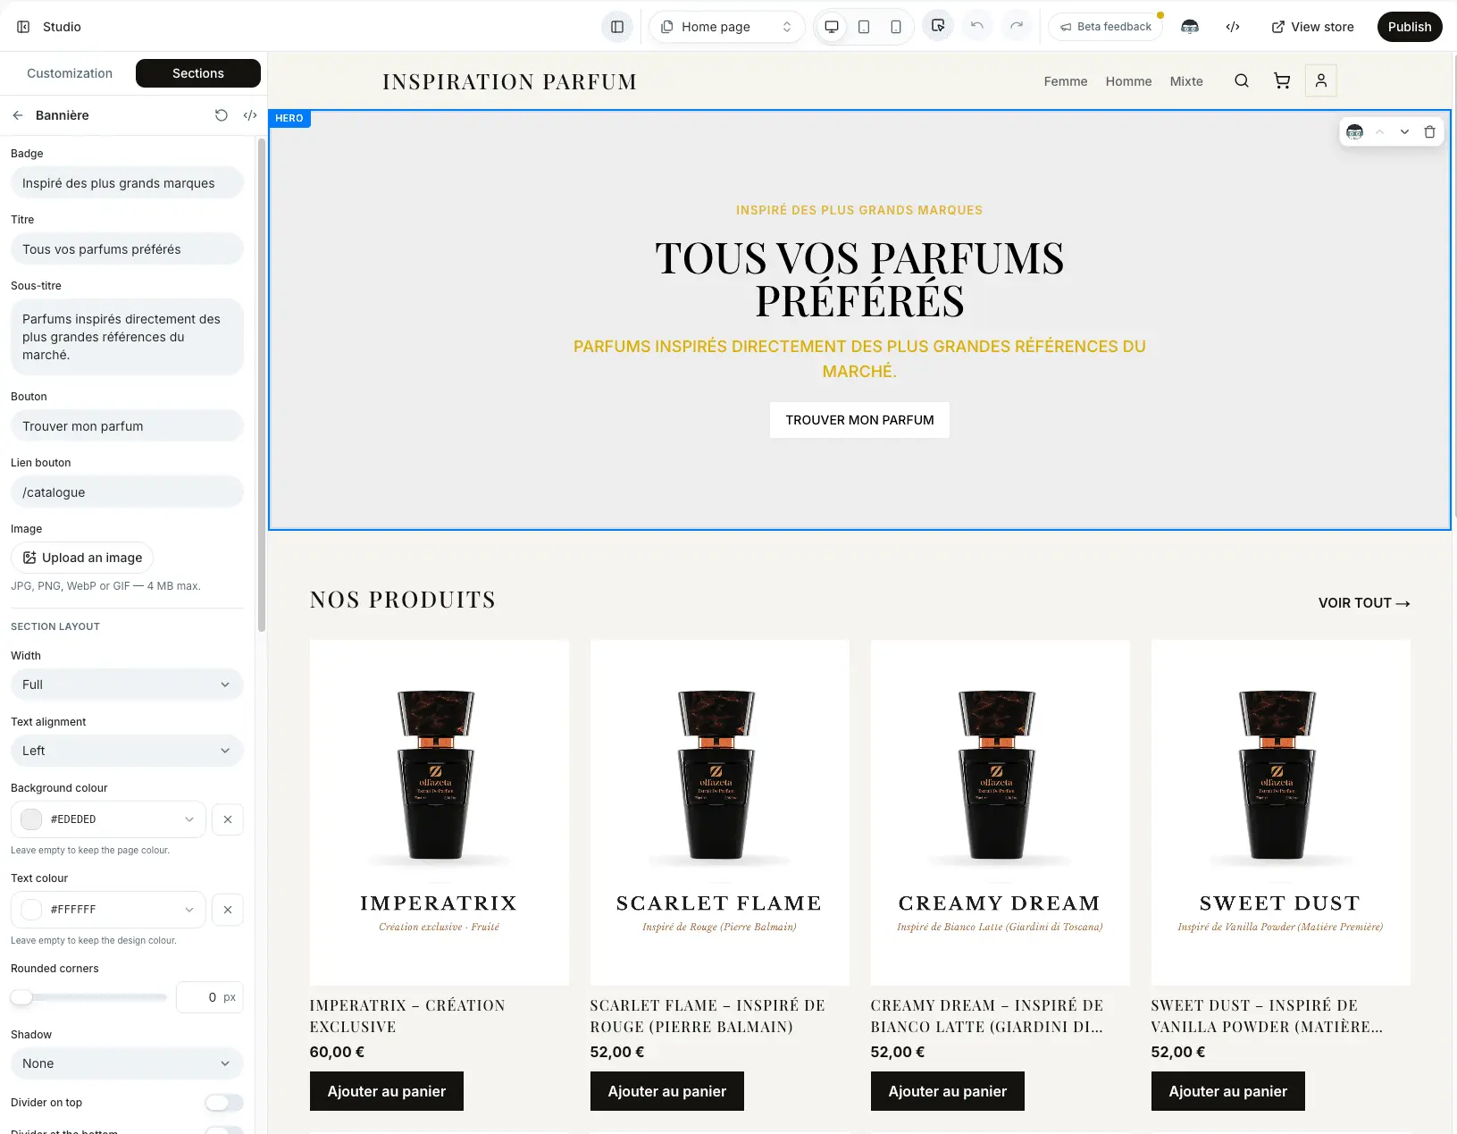
Task: Open the Text alignment dropdown
Action: pos(127,751)
